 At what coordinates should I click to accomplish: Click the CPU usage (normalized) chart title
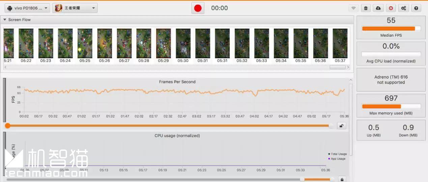(x=177, y=136)
